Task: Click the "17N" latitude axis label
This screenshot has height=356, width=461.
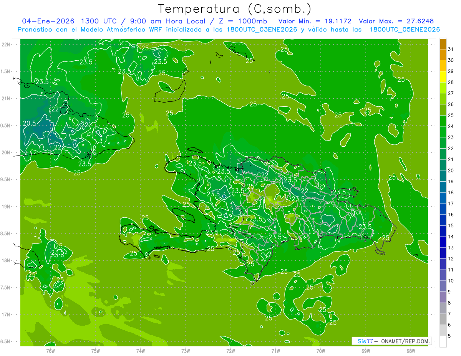Action: (6, 315)
